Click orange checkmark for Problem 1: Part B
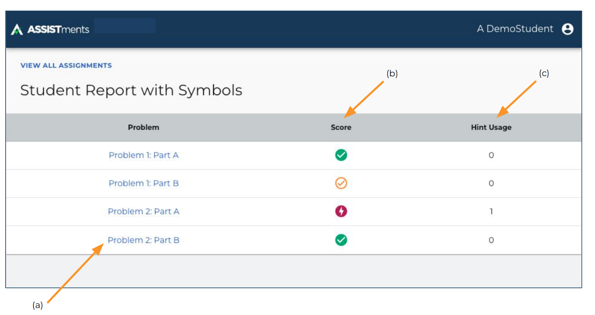The width and height of the screenshot is (595, 315). tap(341, 183)
